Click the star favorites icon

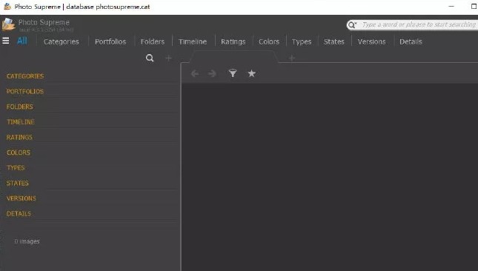click(x=251, y=73)
